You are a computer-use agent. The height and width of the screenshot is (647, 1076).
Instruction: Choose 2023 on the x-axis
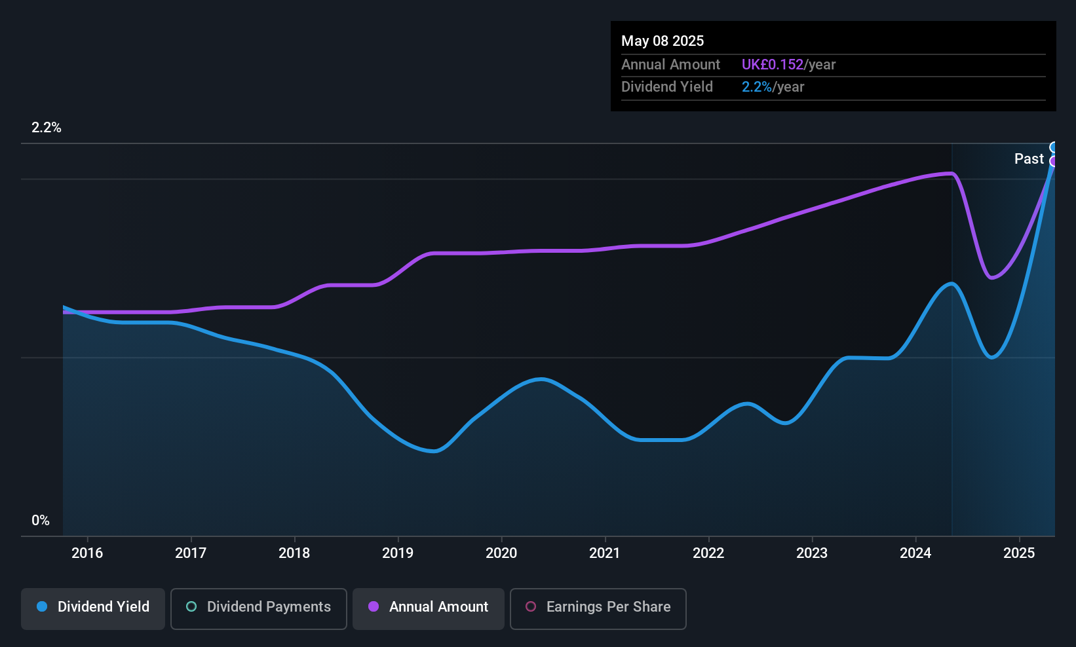(x=812, y=553)
